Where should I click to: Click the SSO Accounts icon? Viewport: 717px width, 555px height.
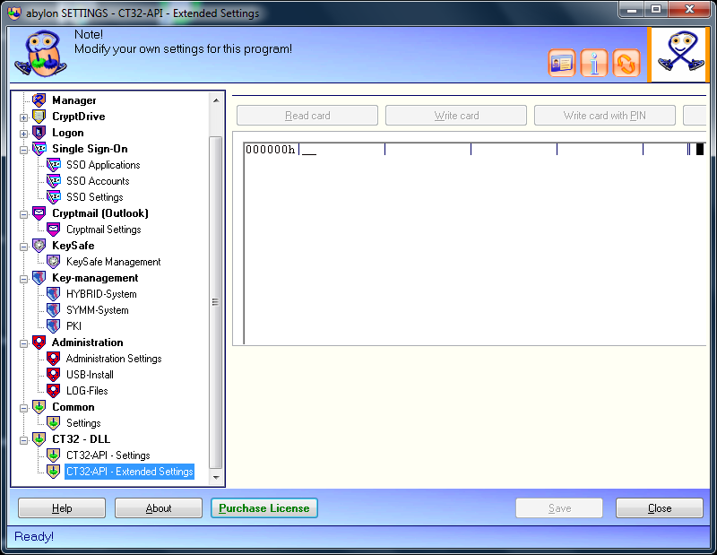(x=54, y=181)
